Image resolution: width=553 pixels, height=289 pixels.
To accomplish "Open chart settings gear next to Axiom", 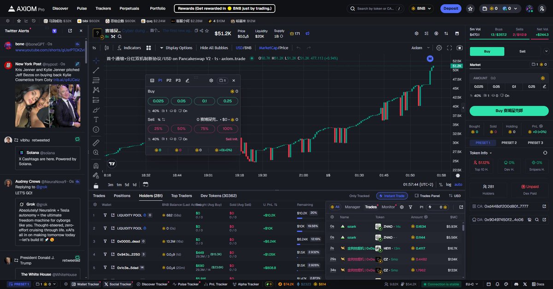I will pyautogui.click(x=439, y=48).
